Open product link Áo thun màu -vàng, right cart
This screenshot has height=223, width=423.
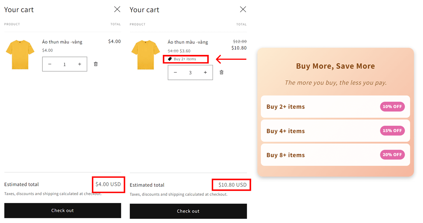point(188,42)
